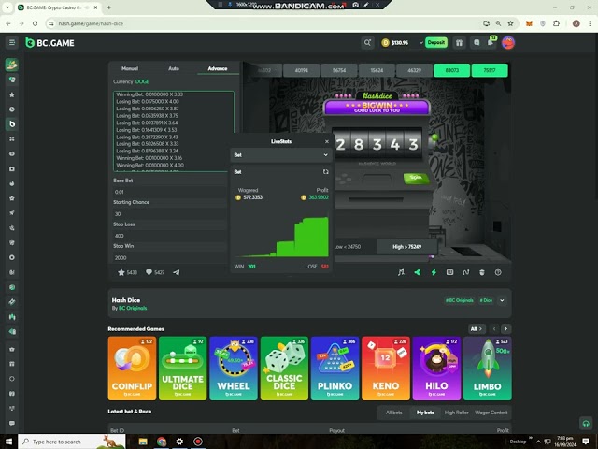This screenshot has height=449, width=598.
Task: Open the search icon in top bar
Action: pos(367,43)
